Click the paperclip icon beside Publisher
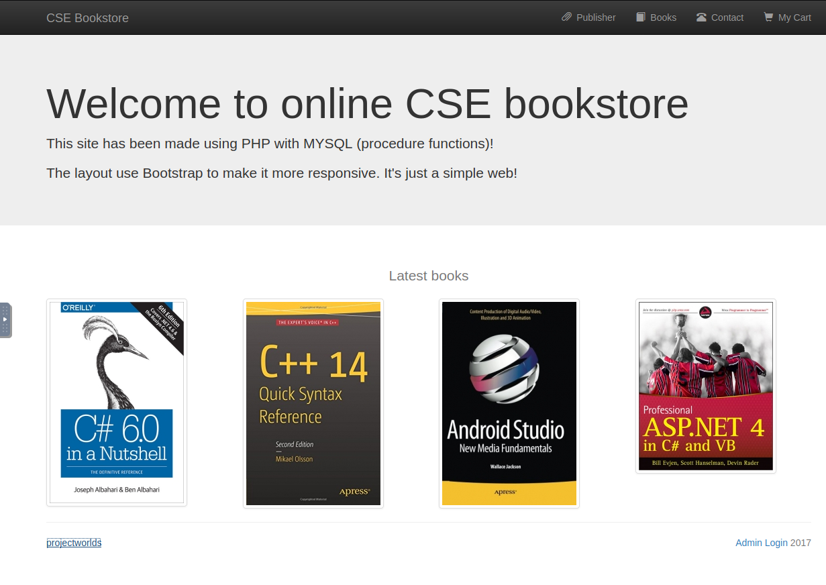 click(567, 17)
